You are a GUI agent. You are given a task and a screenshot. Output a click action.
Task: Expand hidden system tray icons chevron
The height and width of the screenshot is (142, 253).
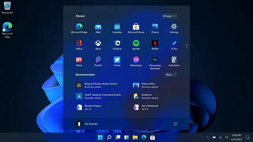coord(208,137)
